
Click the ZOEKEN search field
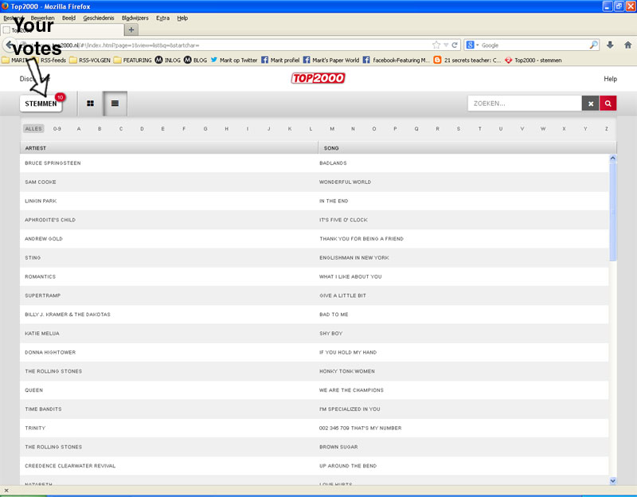(x=524, y=104)
